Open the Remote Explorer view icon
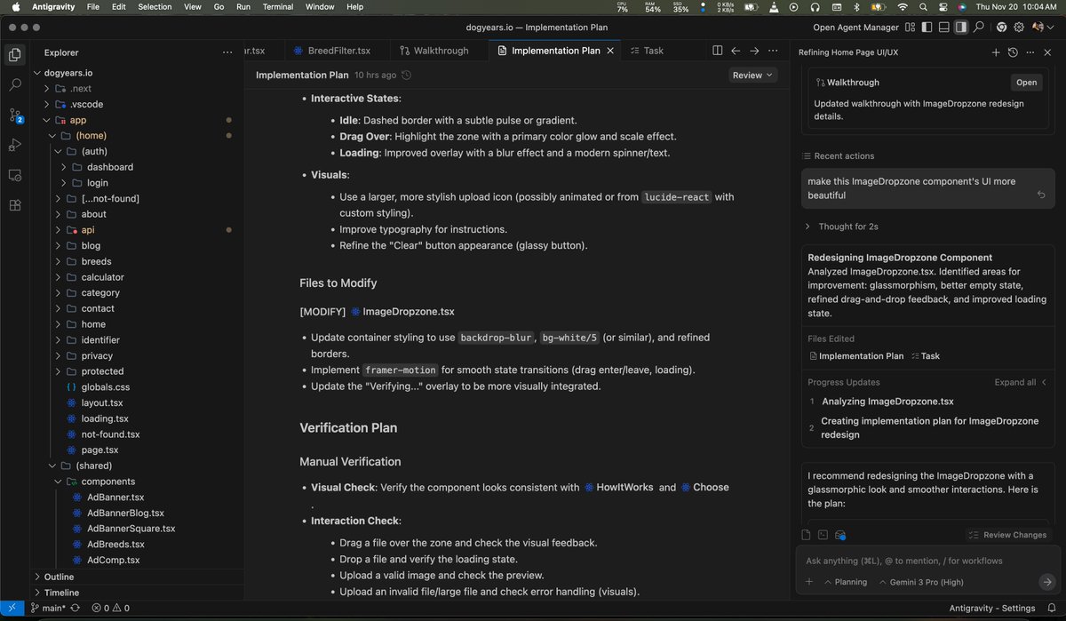Image resolution: width=1066 pixels, height=621 pixels. [15, 175]
